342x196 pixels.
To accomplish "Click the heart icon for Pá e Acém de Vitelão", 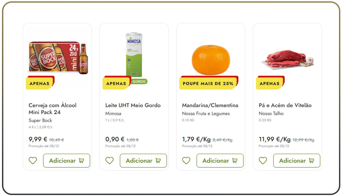I will pyautogui.click(x=263, y=160).
